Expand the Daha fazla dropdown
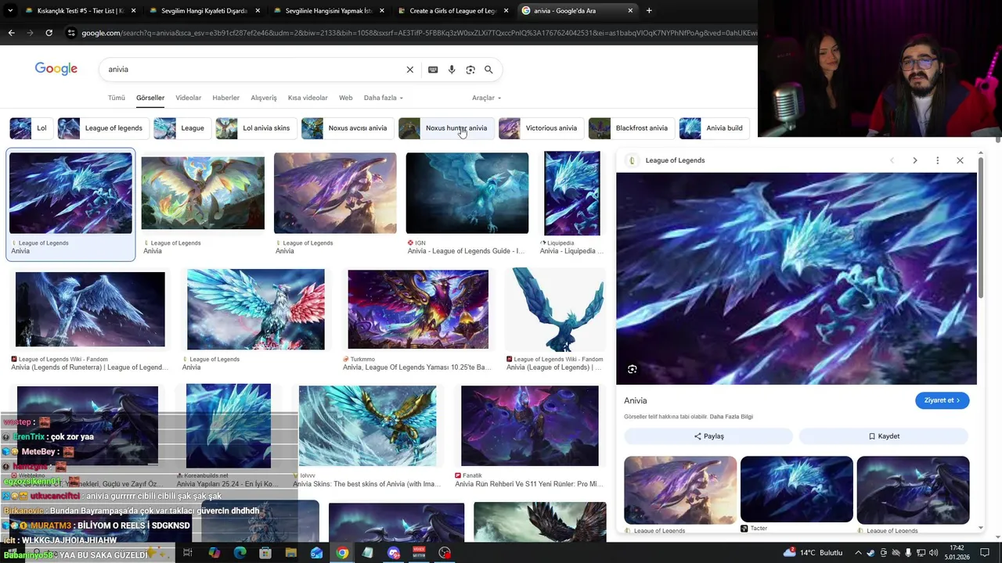 (x=383, y=98)
